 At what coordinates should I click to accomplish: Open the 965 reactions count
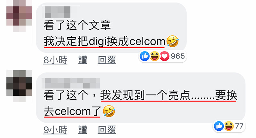point(178,56)
